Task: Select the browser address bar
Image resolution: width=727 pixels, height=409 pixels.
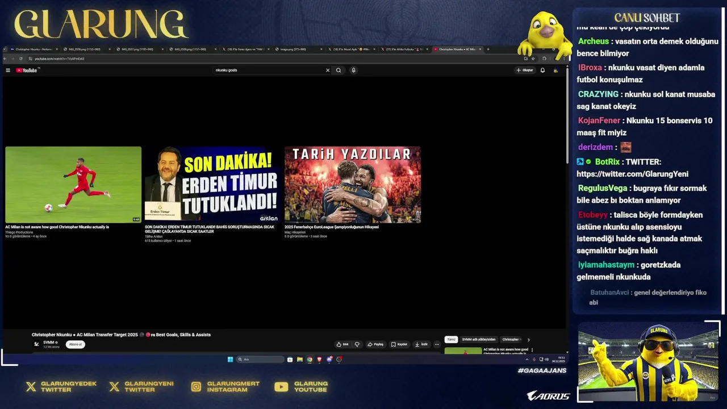Action: click(x=273, y=59)
